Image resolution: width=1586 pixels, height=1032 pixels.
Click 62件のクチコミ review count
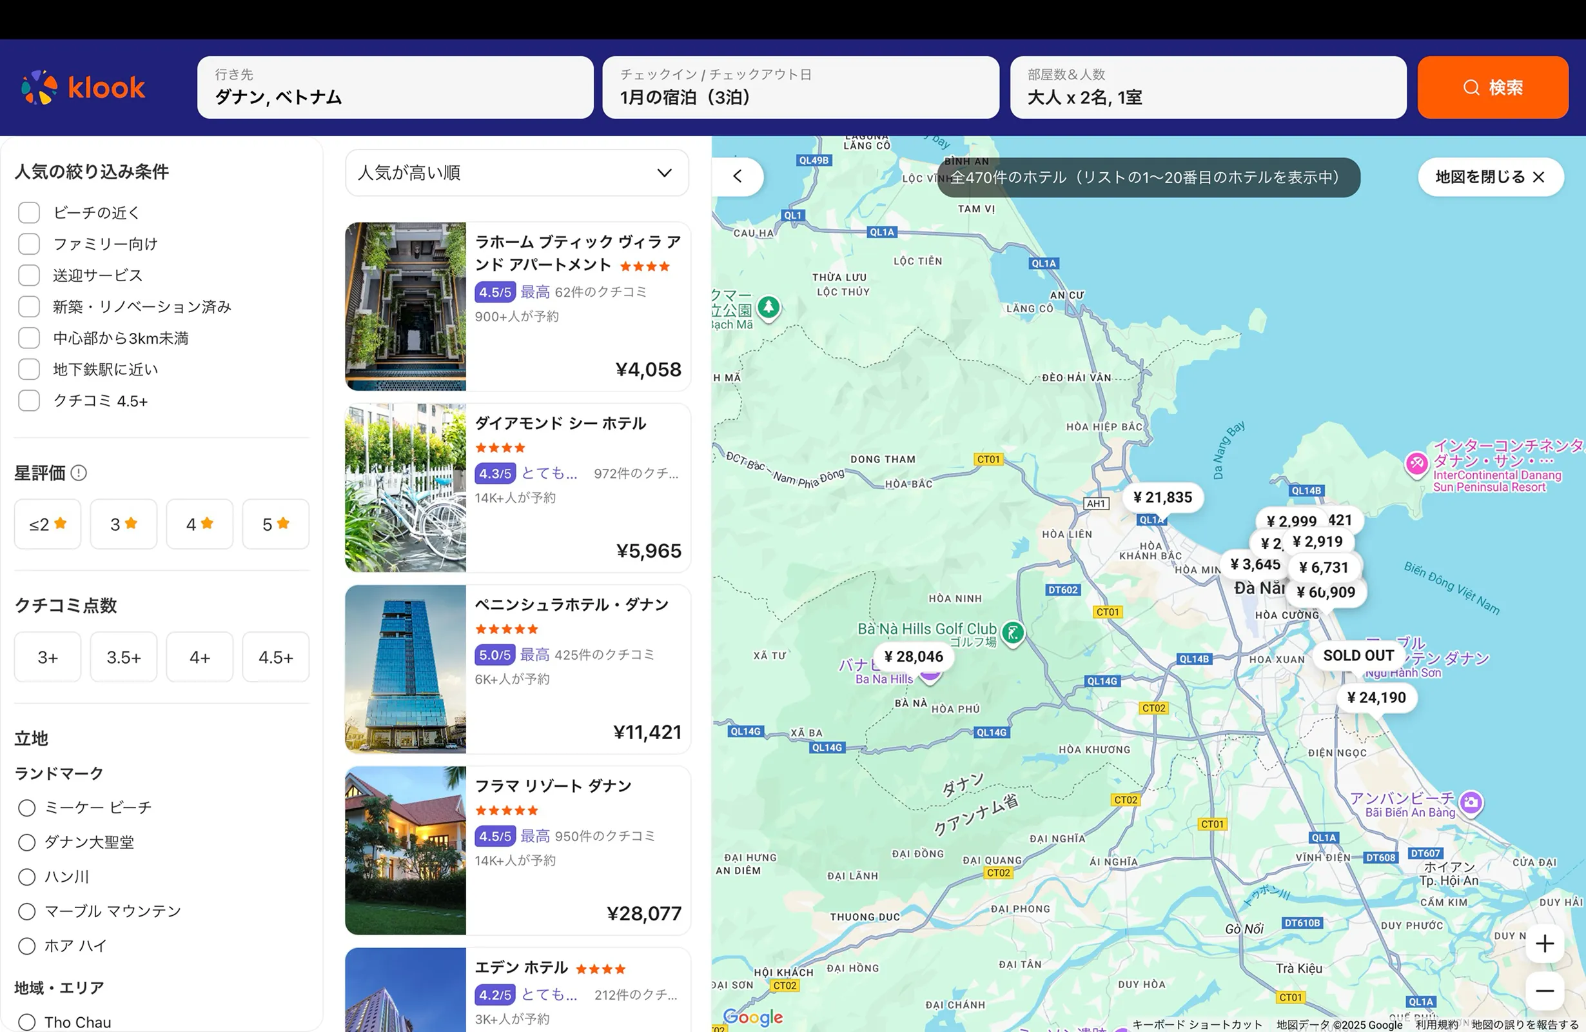(600, 292)
